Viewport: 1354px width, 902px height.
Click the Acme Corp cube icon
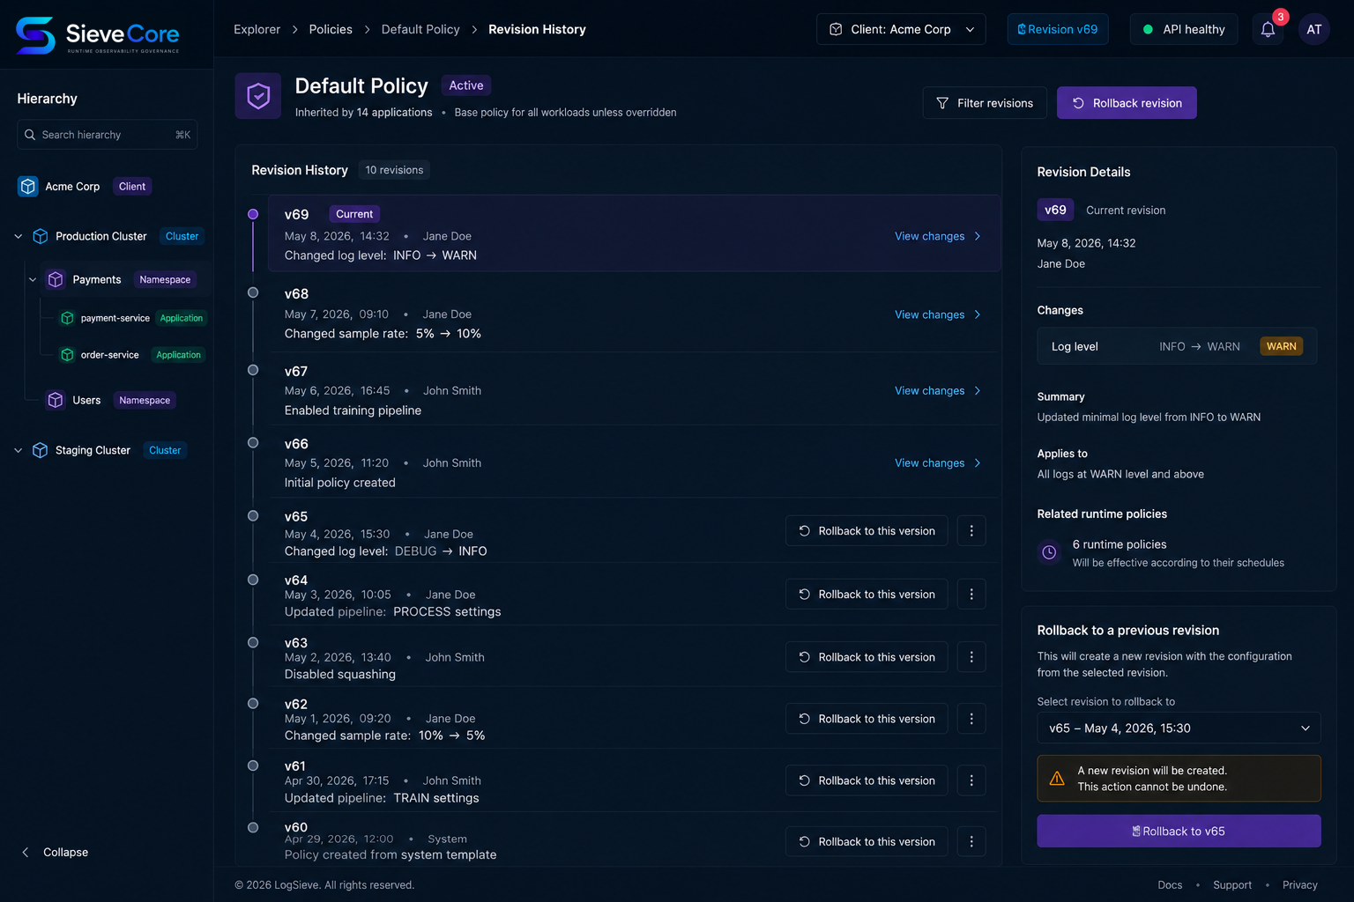tap(28, 187)
